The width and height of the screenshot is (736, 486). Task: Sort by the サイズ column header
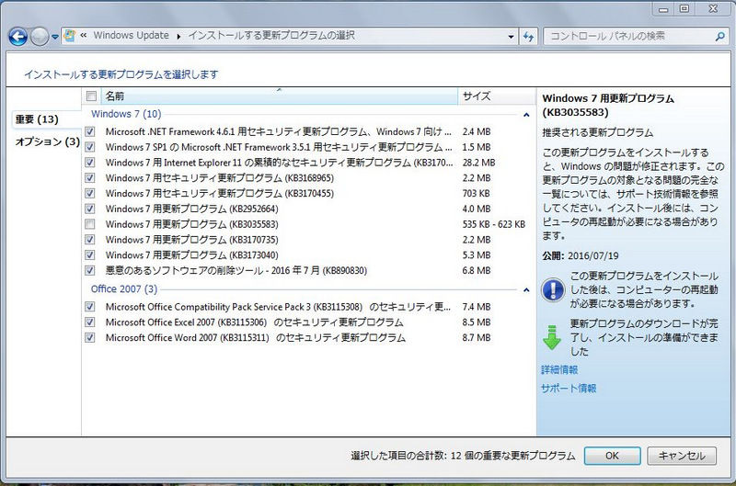[x=497, y=96]
